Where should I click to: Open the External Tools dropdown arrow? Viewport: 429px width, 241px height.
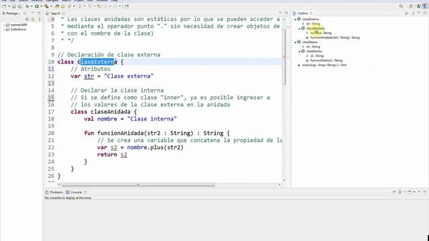51,7
